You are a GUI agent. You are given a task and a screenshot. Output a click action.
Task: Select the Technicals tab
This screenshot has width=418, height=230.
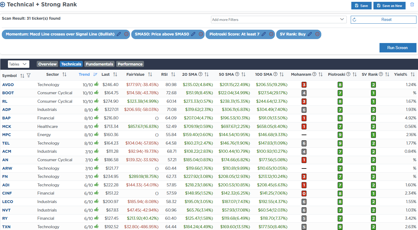[71, 64]
